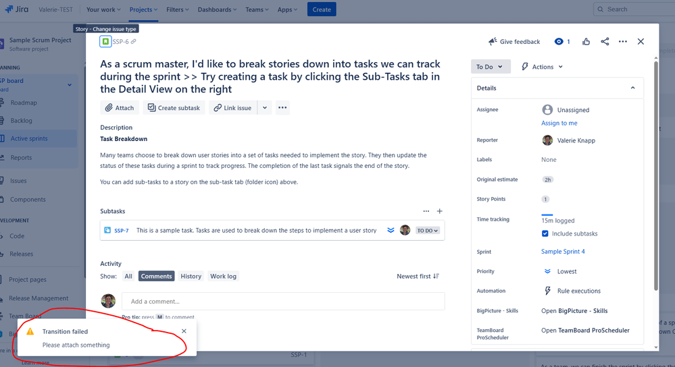Click the 2h original estimate
This screenshot has width=675, height=367.
click(547, 179)
